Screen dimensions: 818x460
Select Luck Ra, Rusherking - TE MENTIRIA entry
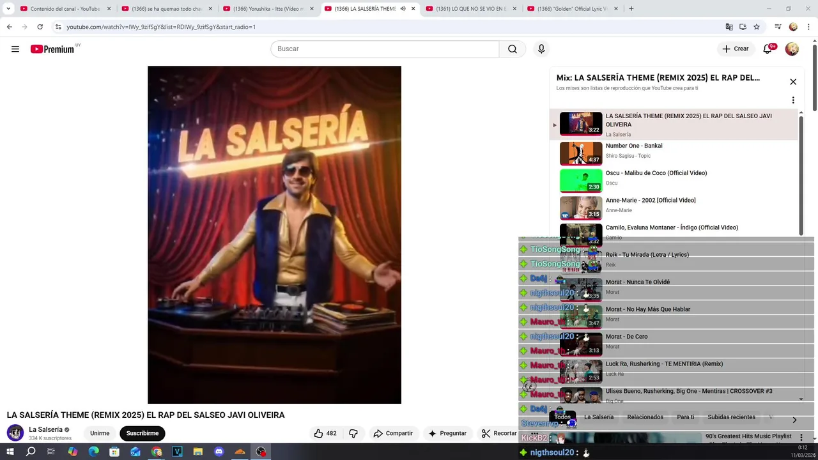674,371
